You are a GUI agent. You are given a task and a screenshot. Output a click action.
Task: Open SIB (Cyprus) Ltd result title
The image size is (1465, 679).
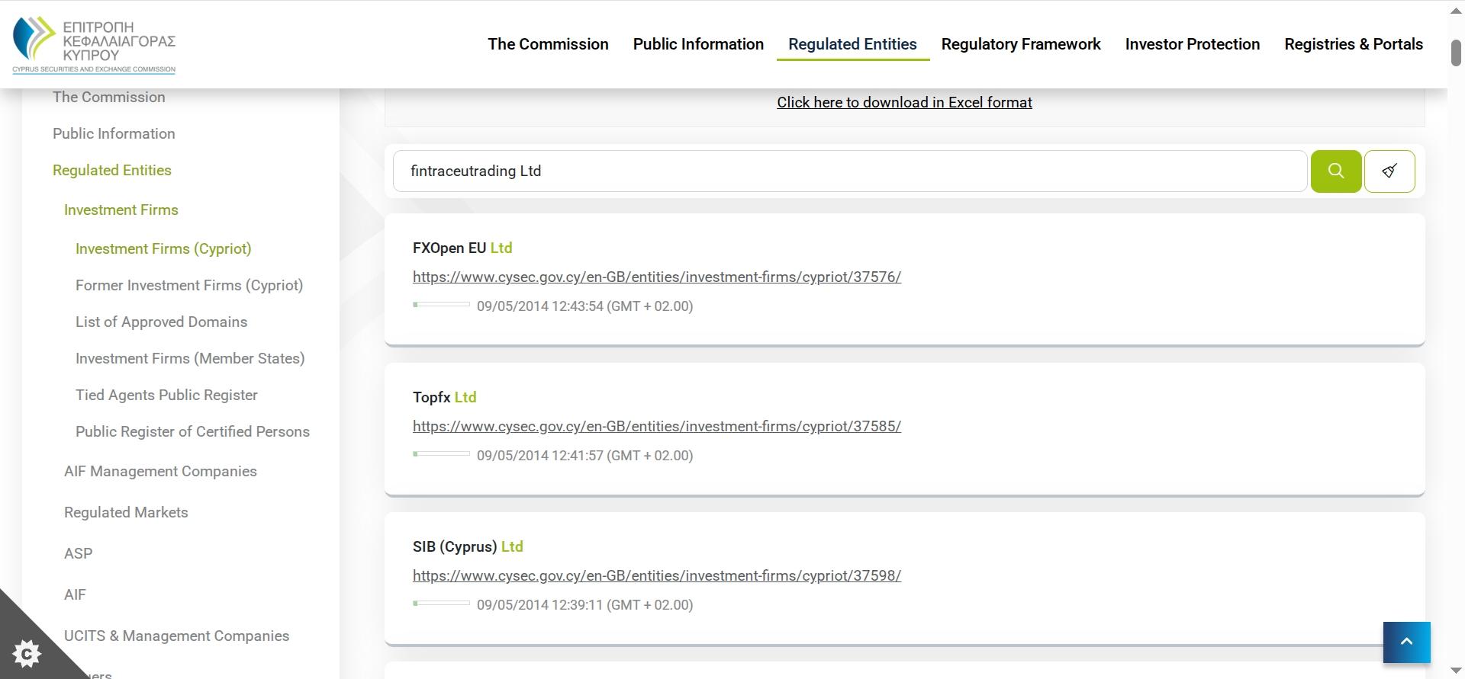pos(468,546)
